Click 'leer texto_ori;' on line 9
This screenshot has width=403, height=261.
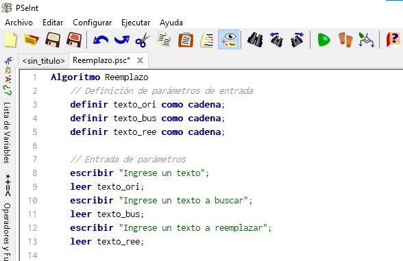point(107,187)
